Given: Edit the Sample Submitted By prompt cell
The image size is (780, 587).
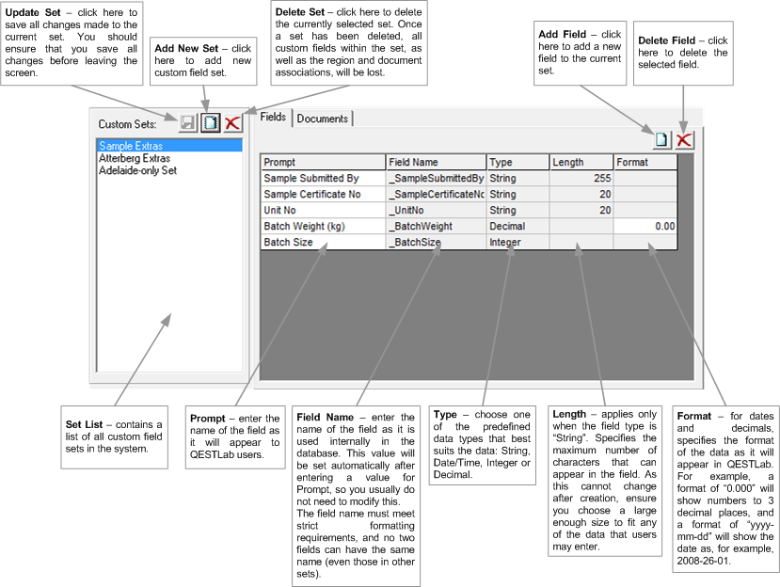Looking at the screenshot, I should (323, 179).
